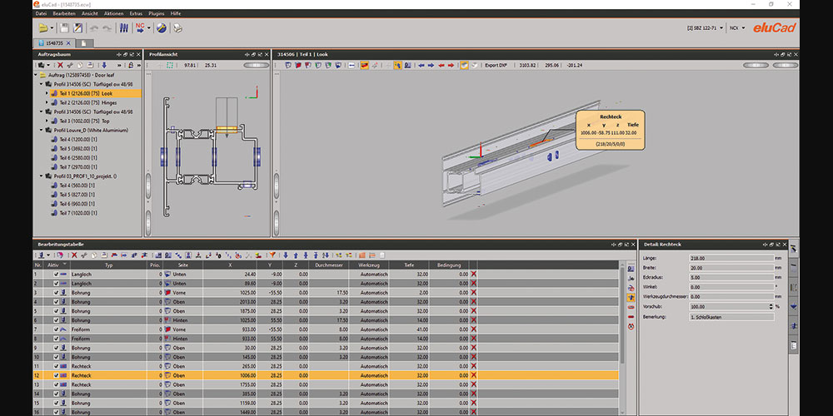The height and width of the screenshot is (416, 833).
Task: Delete row 3 Bohrung via red X
Action: point(474,293)
